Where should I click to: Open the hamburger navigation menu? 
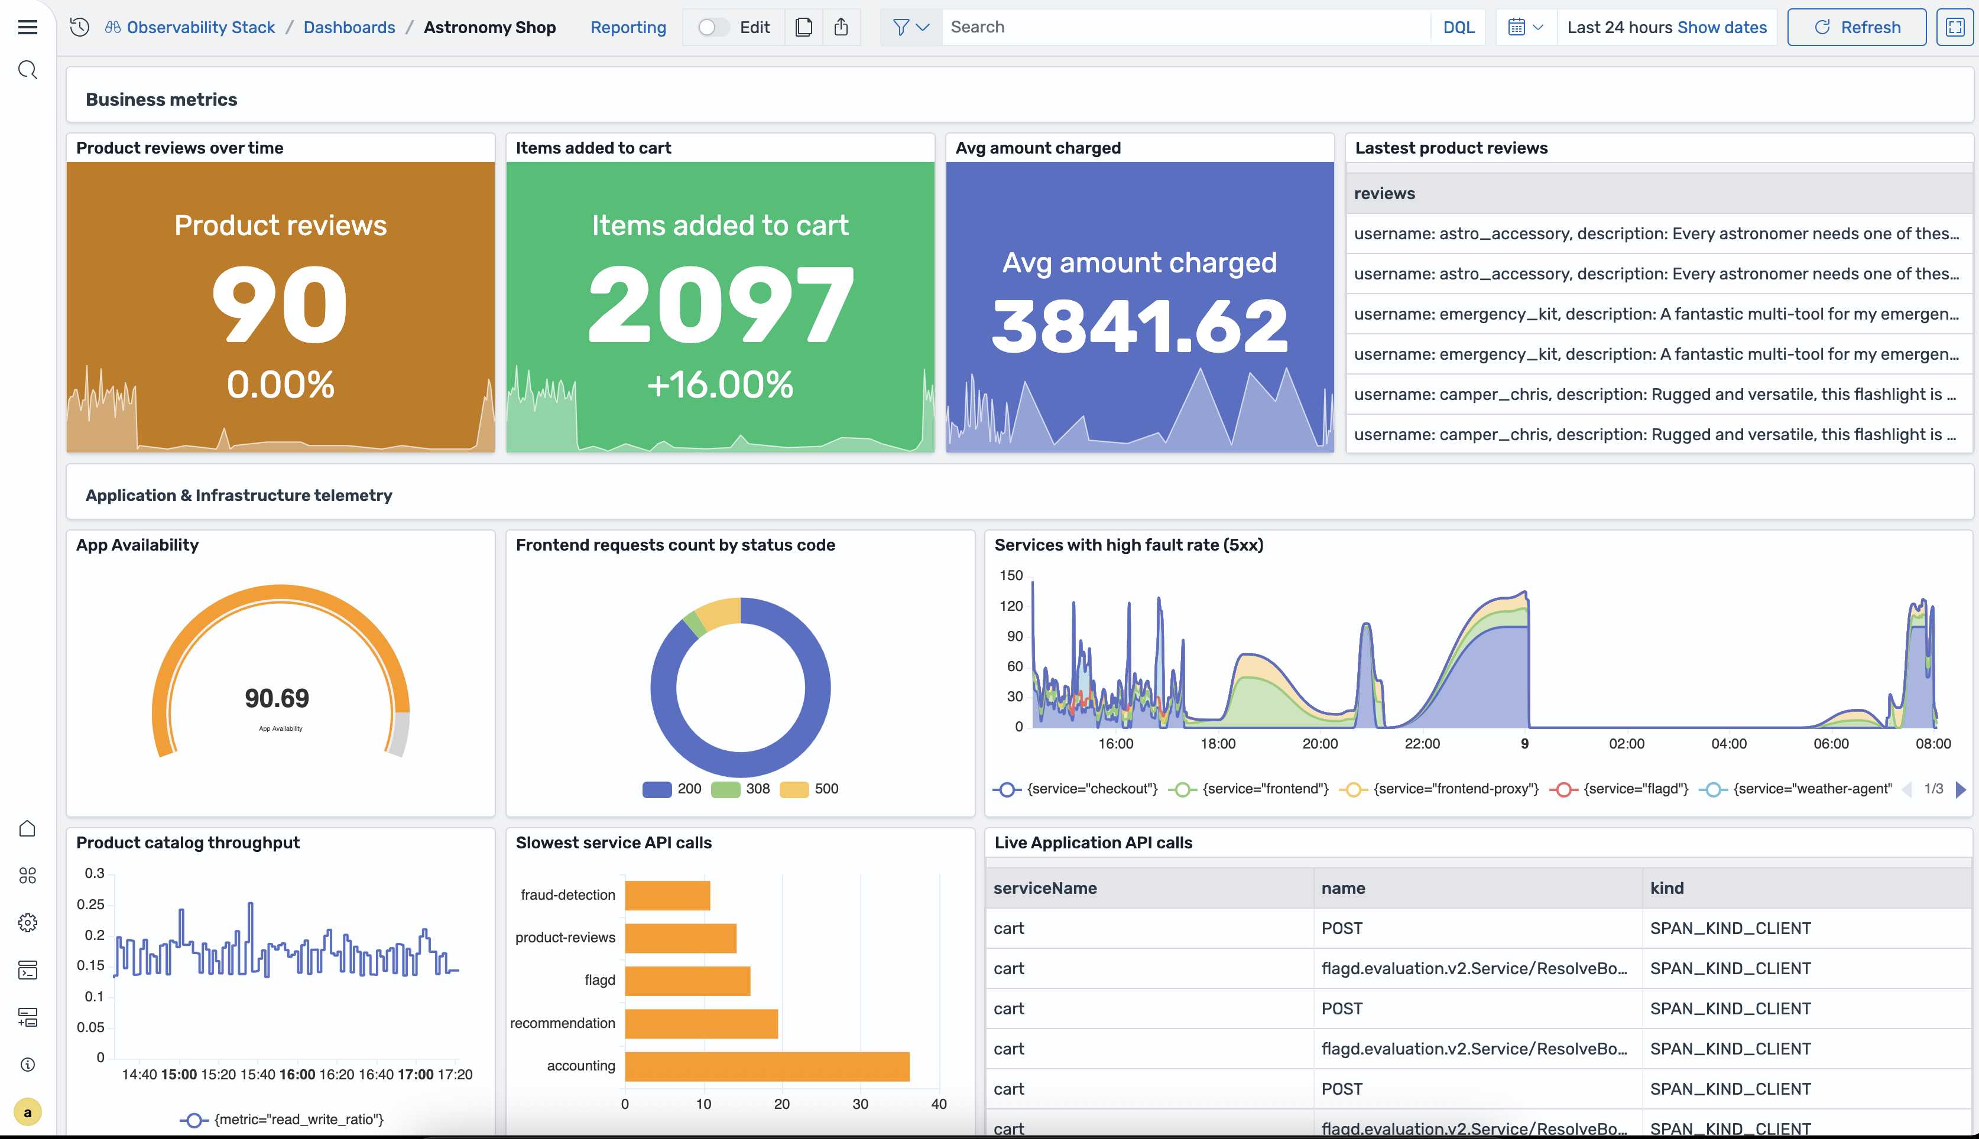point(27,27)
